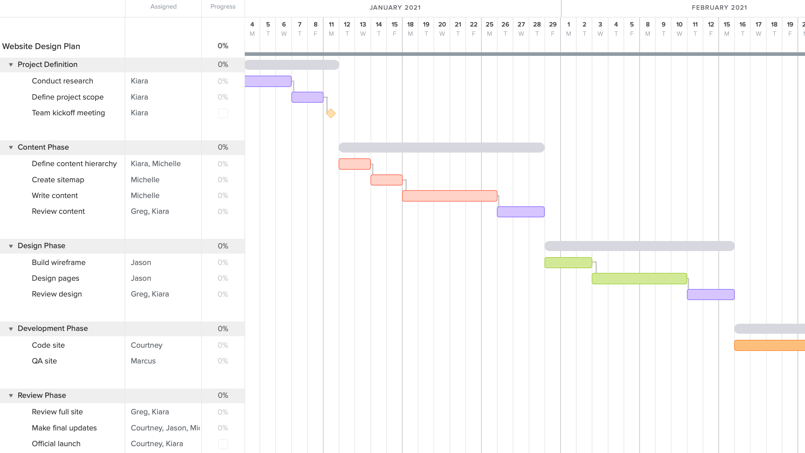Select the Write content progress bar icon
The height and width of the screenshot is (453, 805).
tap(223, 195)
